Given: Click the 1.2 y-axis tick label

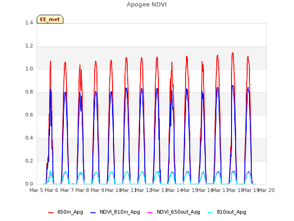Looking at the screenshot, I should (x=29, y=46).
